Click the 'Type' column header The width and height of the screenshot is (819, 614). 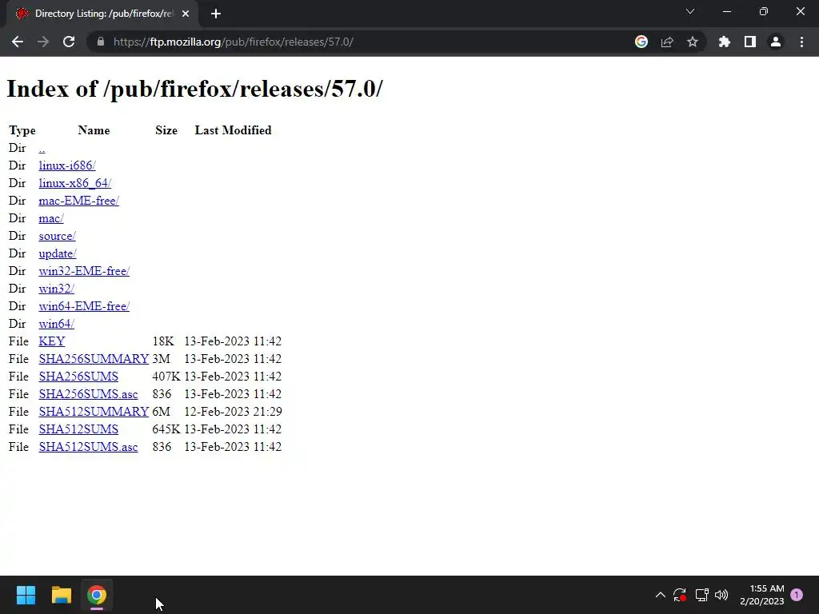tap(22, 130)
